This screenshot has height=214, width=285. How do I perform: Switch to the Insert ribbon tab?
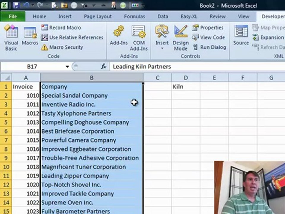(65, 16)
